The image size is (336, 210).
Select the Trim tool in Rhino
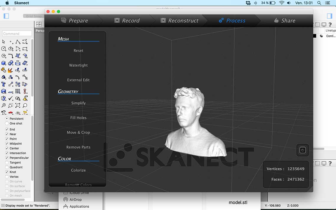click(x=18, y=70)
